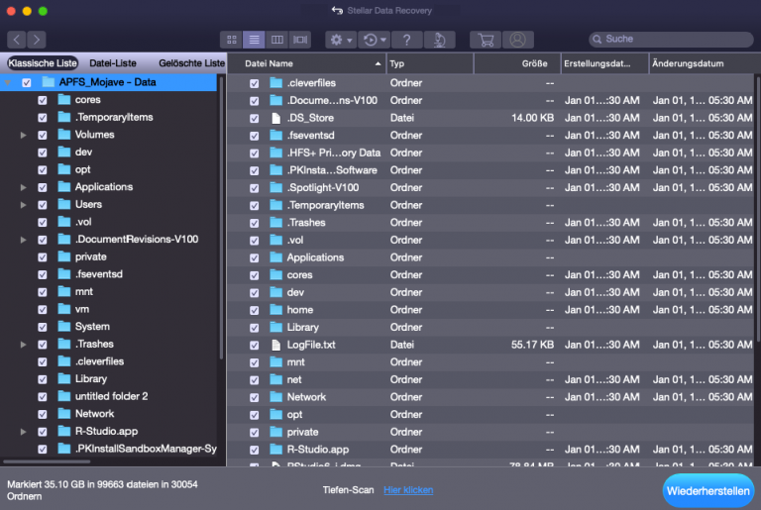761x510 pixels.
Task: Uncheck the Network checkbox in file list
Action: point(254,398)
